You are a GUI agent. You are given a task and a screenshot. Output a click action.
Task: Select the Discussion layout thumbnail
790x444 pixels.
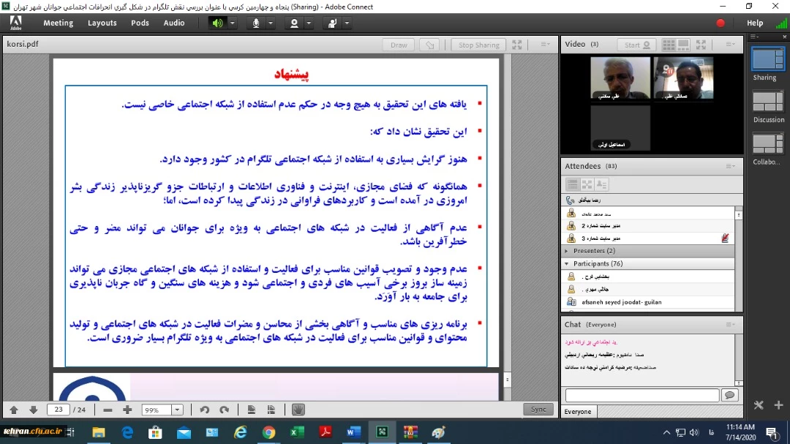click(x=768, y=102)
